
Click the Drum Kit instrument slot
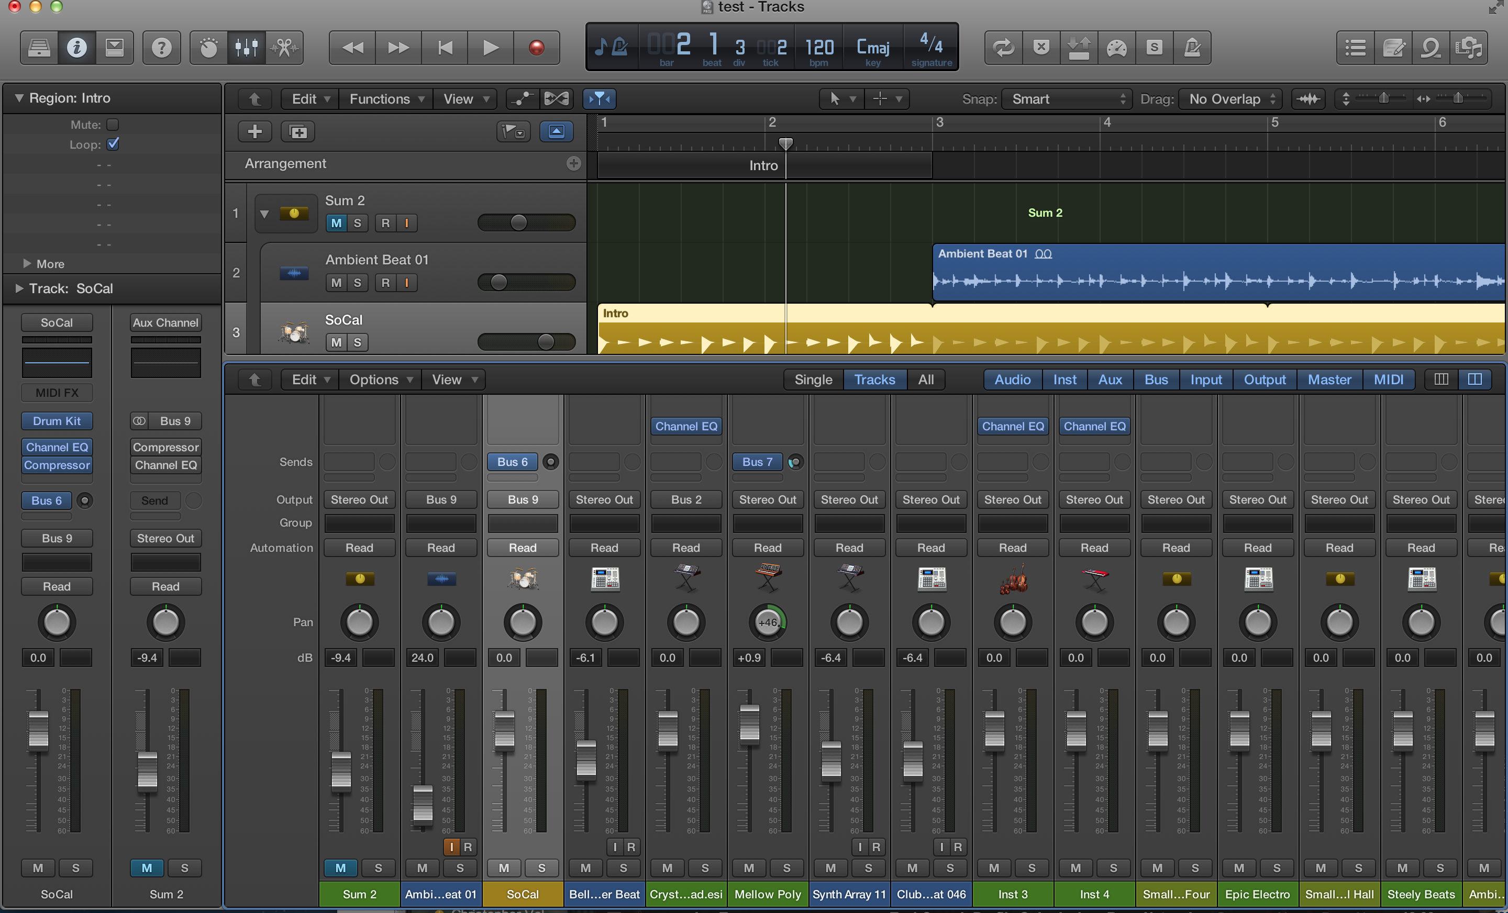click(57, 421)
